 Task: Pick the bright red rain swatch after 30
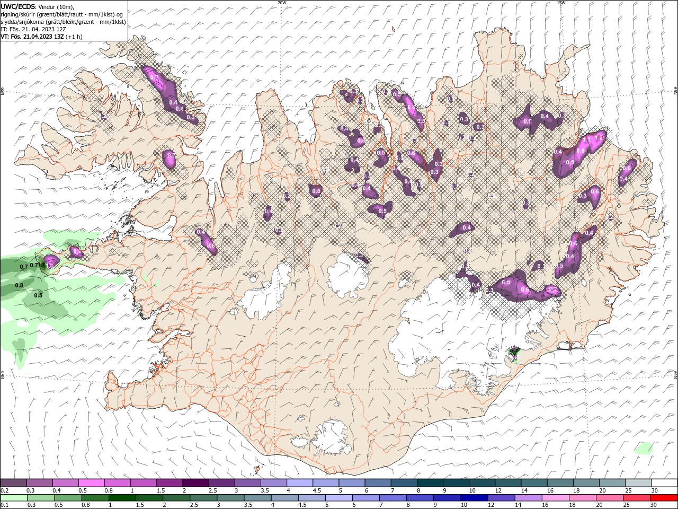pyautogui.click(x=664, y=498)
